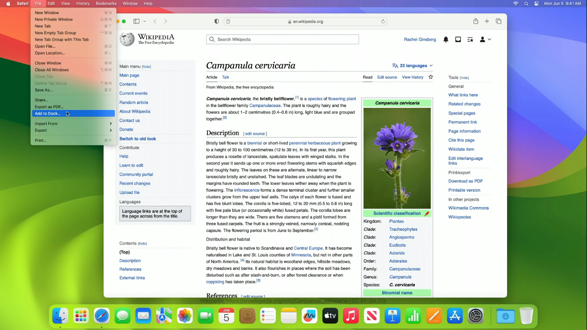587x330 pixels.
Task: Launch Maps from the Dock
Action: tap(164, 316)
